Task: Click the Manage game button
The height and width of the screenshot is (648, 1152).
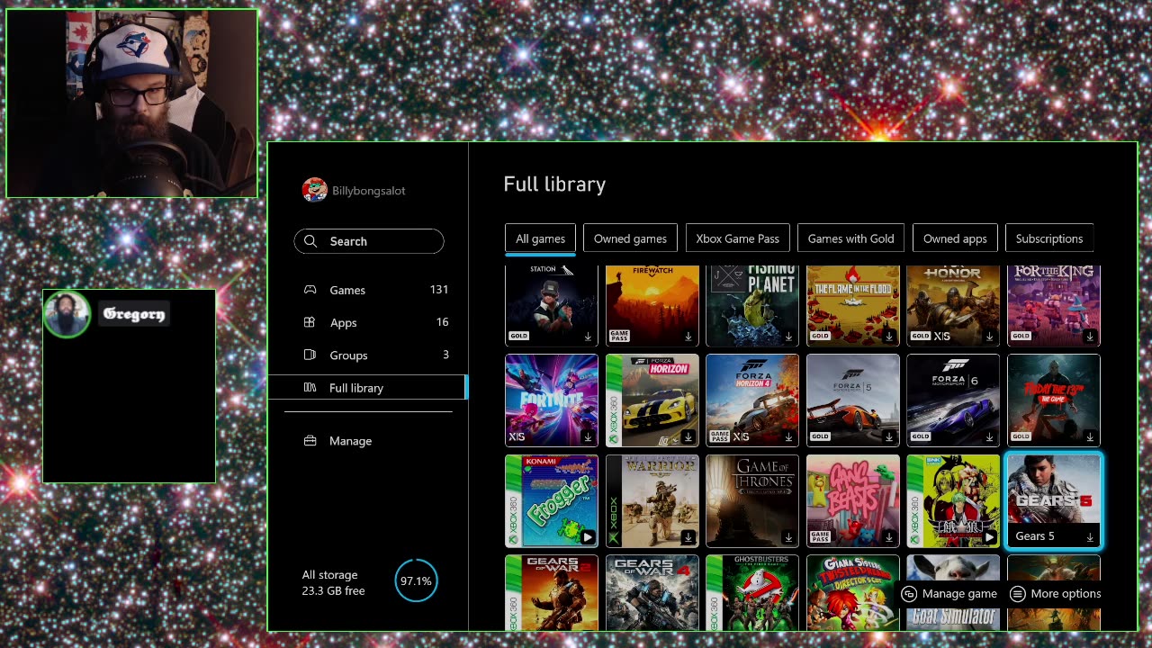Action: (949, 594)
